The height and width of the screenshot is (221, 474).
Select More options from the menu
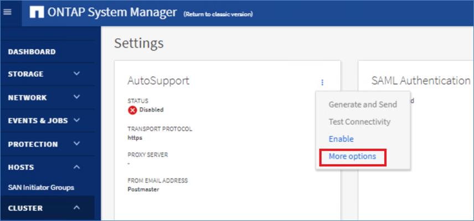(x=353, y=157)
